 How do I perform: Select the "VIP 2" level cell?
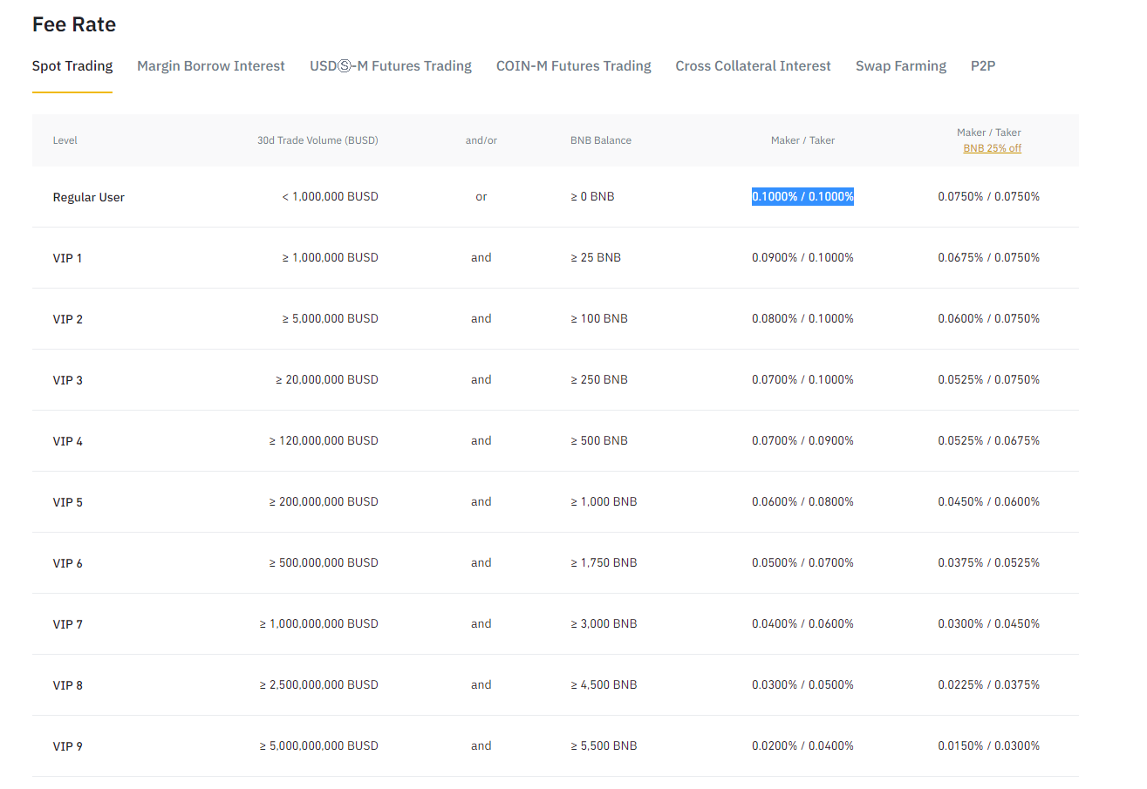[68, 319]
